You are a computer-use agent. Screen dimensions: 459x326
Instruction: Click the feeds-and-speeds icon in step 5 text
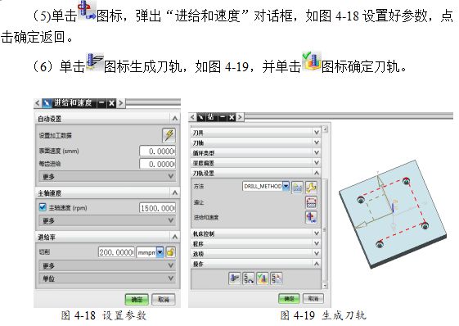[x=87, y=11]
